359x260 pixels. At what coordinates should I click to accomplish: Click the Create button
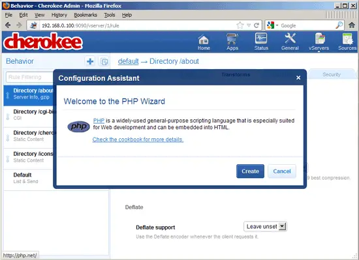point(250,171)
